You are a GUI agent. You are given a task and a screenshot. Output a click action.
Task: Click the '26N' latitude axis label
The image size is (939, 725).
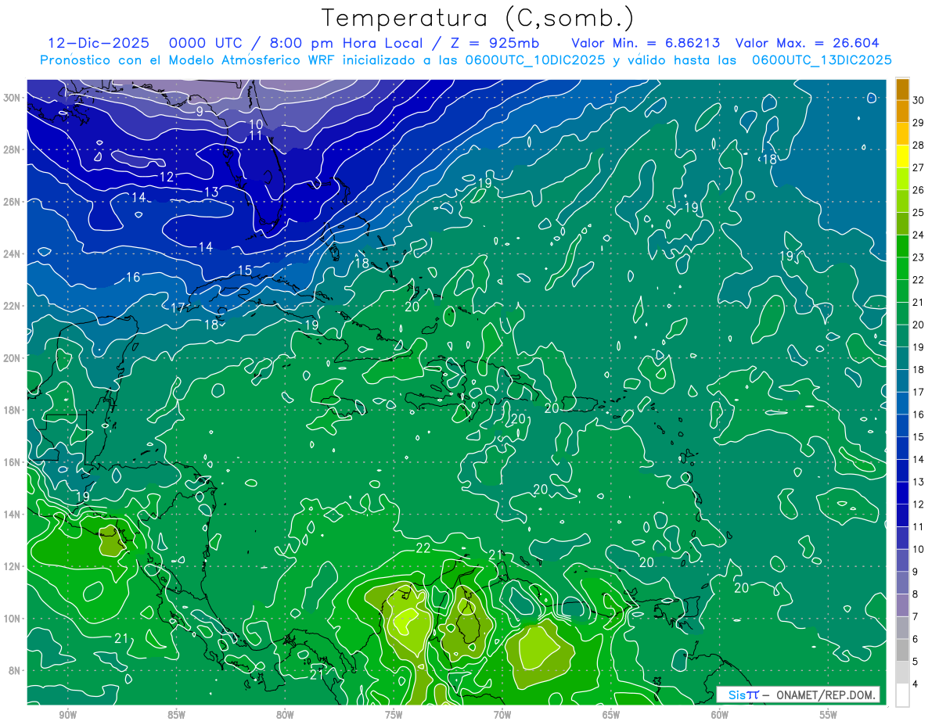coord(13,201)
